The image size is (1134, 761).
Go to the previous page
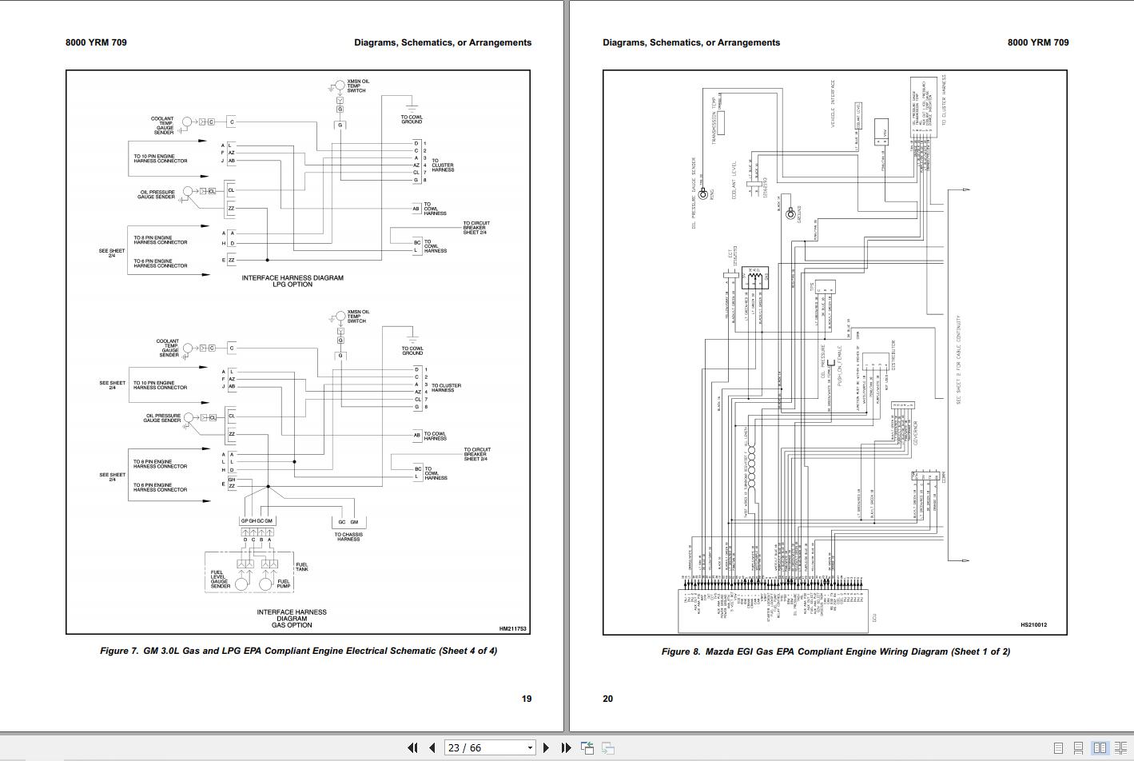coord(432,747)
